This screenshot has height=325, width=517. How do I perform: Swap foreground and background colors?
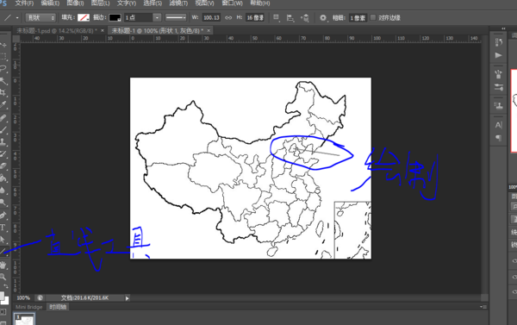(6, 286)
